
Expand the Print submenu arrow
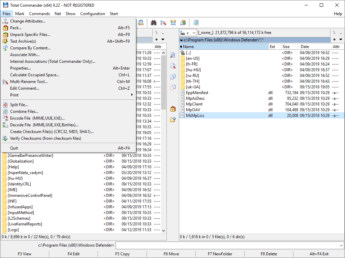tap(132, 95)
